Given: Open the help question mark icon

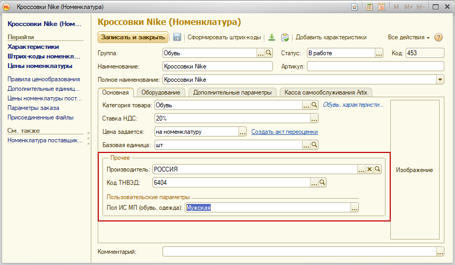Looking at the screenshot, I should point(438,37).
